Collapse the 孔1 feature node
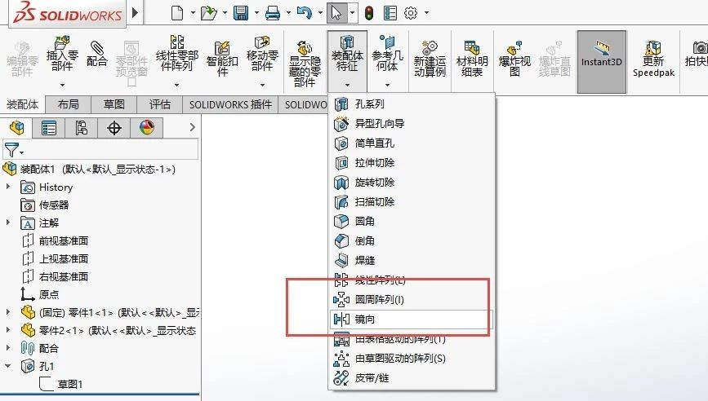The height and width of the screenshot is (401, 708). tap(8, 367)
